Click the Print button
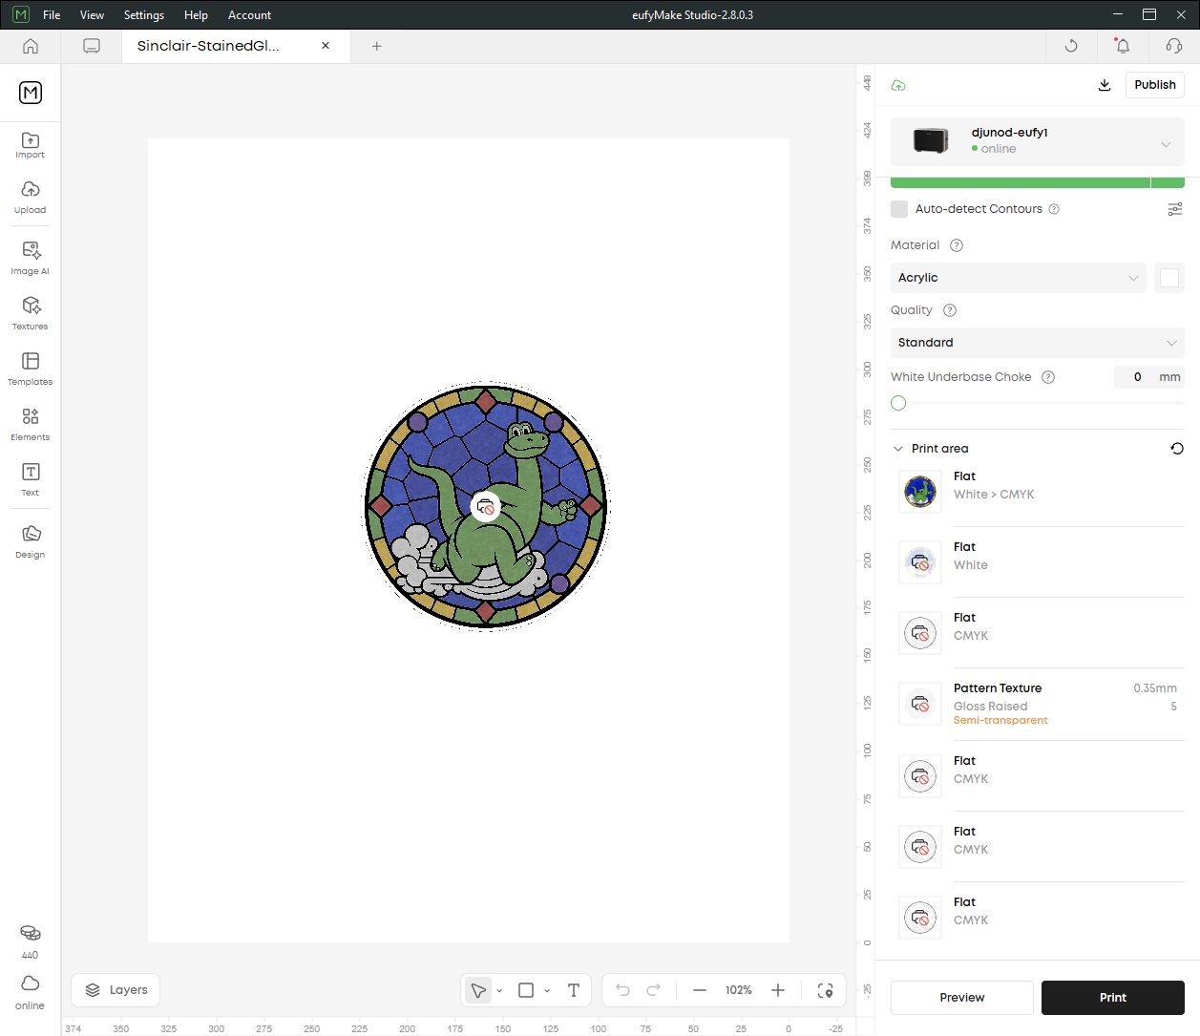1200x1036 pixels. 1113,998
